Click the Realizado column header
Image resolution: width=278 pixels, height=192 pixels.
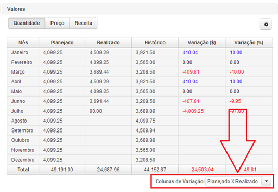108,43
